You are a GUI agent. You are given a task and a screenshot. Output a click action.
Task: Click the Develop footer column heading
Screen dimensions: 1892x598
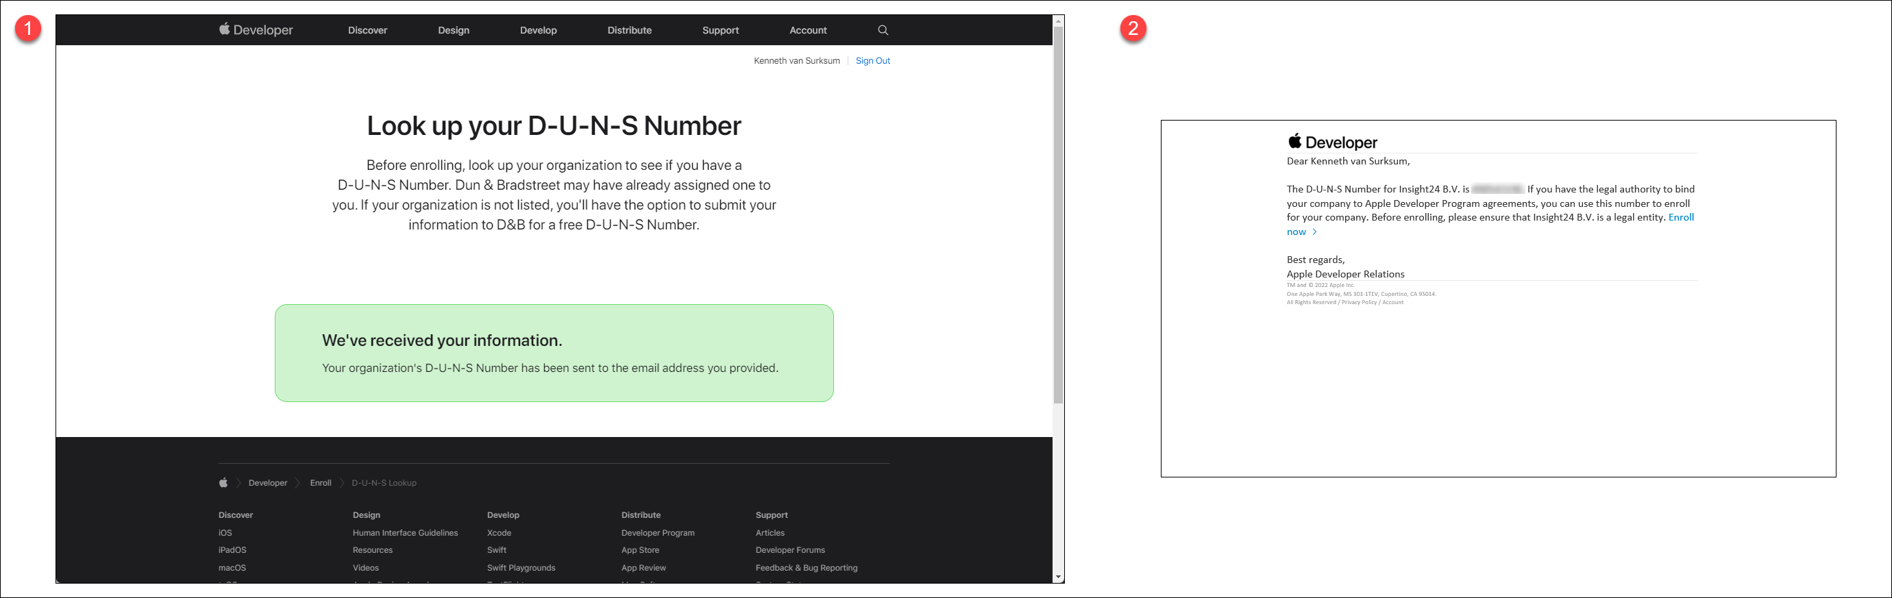coord(503,515)
